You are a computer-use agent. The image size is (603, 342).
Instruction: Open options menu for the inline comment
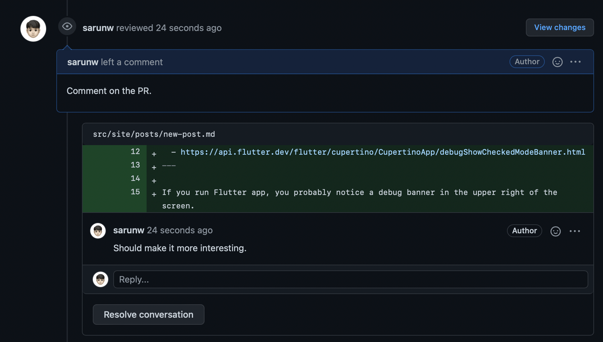[x=575, y=231]
